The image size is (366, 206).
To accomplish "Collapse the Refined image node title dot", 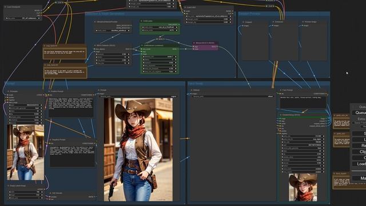I will pyautogui.click(x=192, y=90).
